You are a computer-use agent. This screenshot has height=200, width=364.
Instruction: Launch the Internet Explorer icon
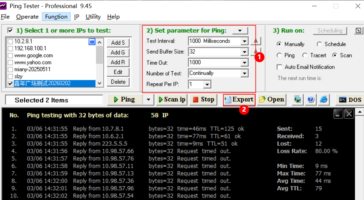(324, 100)
